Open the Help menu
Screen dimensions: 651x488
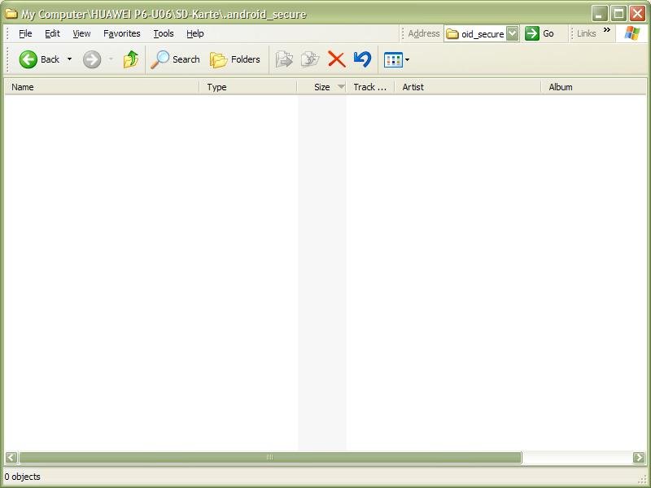pyautogui.click(x=194, y=33)
